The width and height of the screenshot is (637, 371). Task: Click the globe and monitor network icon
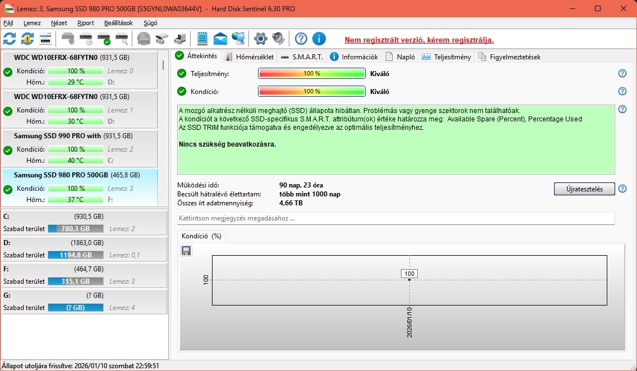(x=238, y=39)
